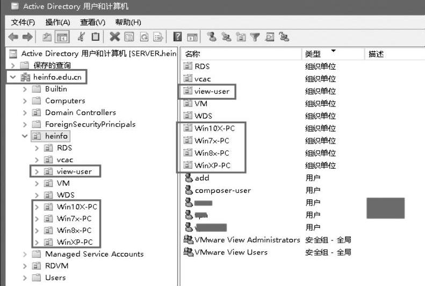Image resolution: width=425 pixels, height=286 pixels.
Task: Select Win10X-PC in the right list
Action: coord(214,128)
